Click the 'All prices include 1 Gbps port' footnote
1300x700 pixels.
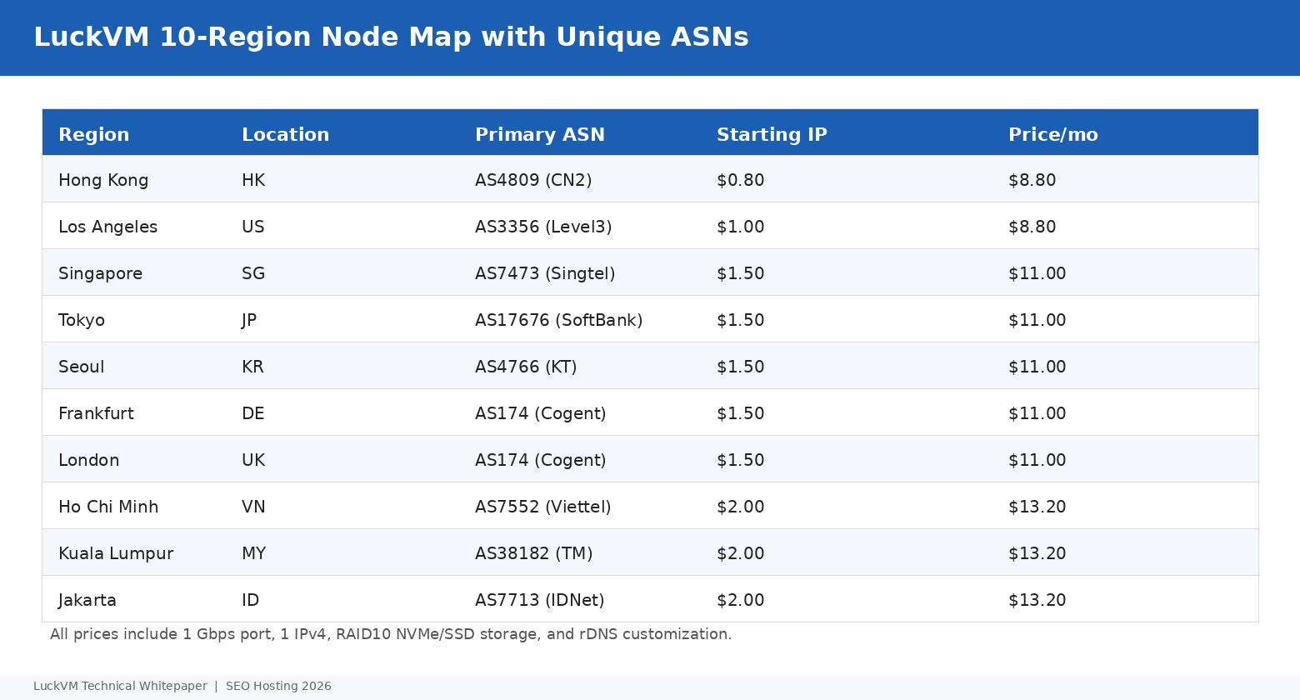click(391, 634)
